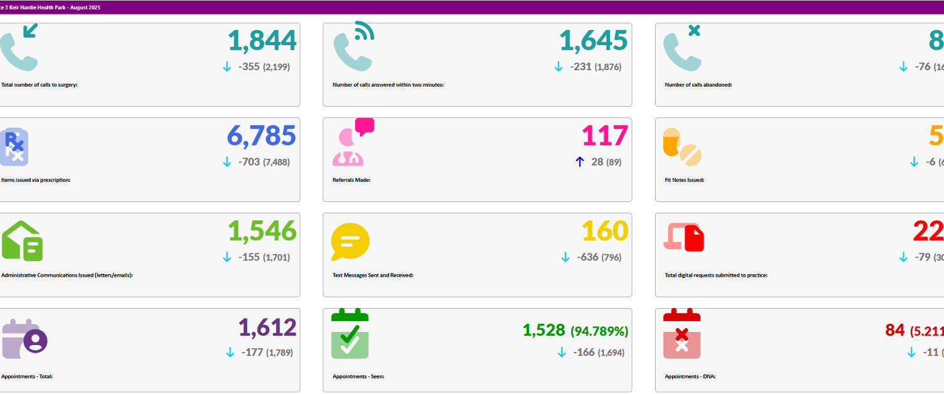Click the green Appointments Seen checkmark calendar
Image resolution: width=944 pixels, height=394 pixels.
click(x=350, y=334)
